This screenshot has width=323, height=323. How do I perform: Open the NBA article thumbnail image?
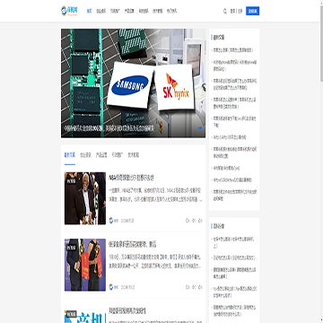click(85, 198)
